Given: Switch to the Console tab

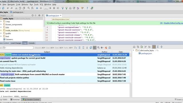Looking at the screenshot, I should click(x=31, y=43).
